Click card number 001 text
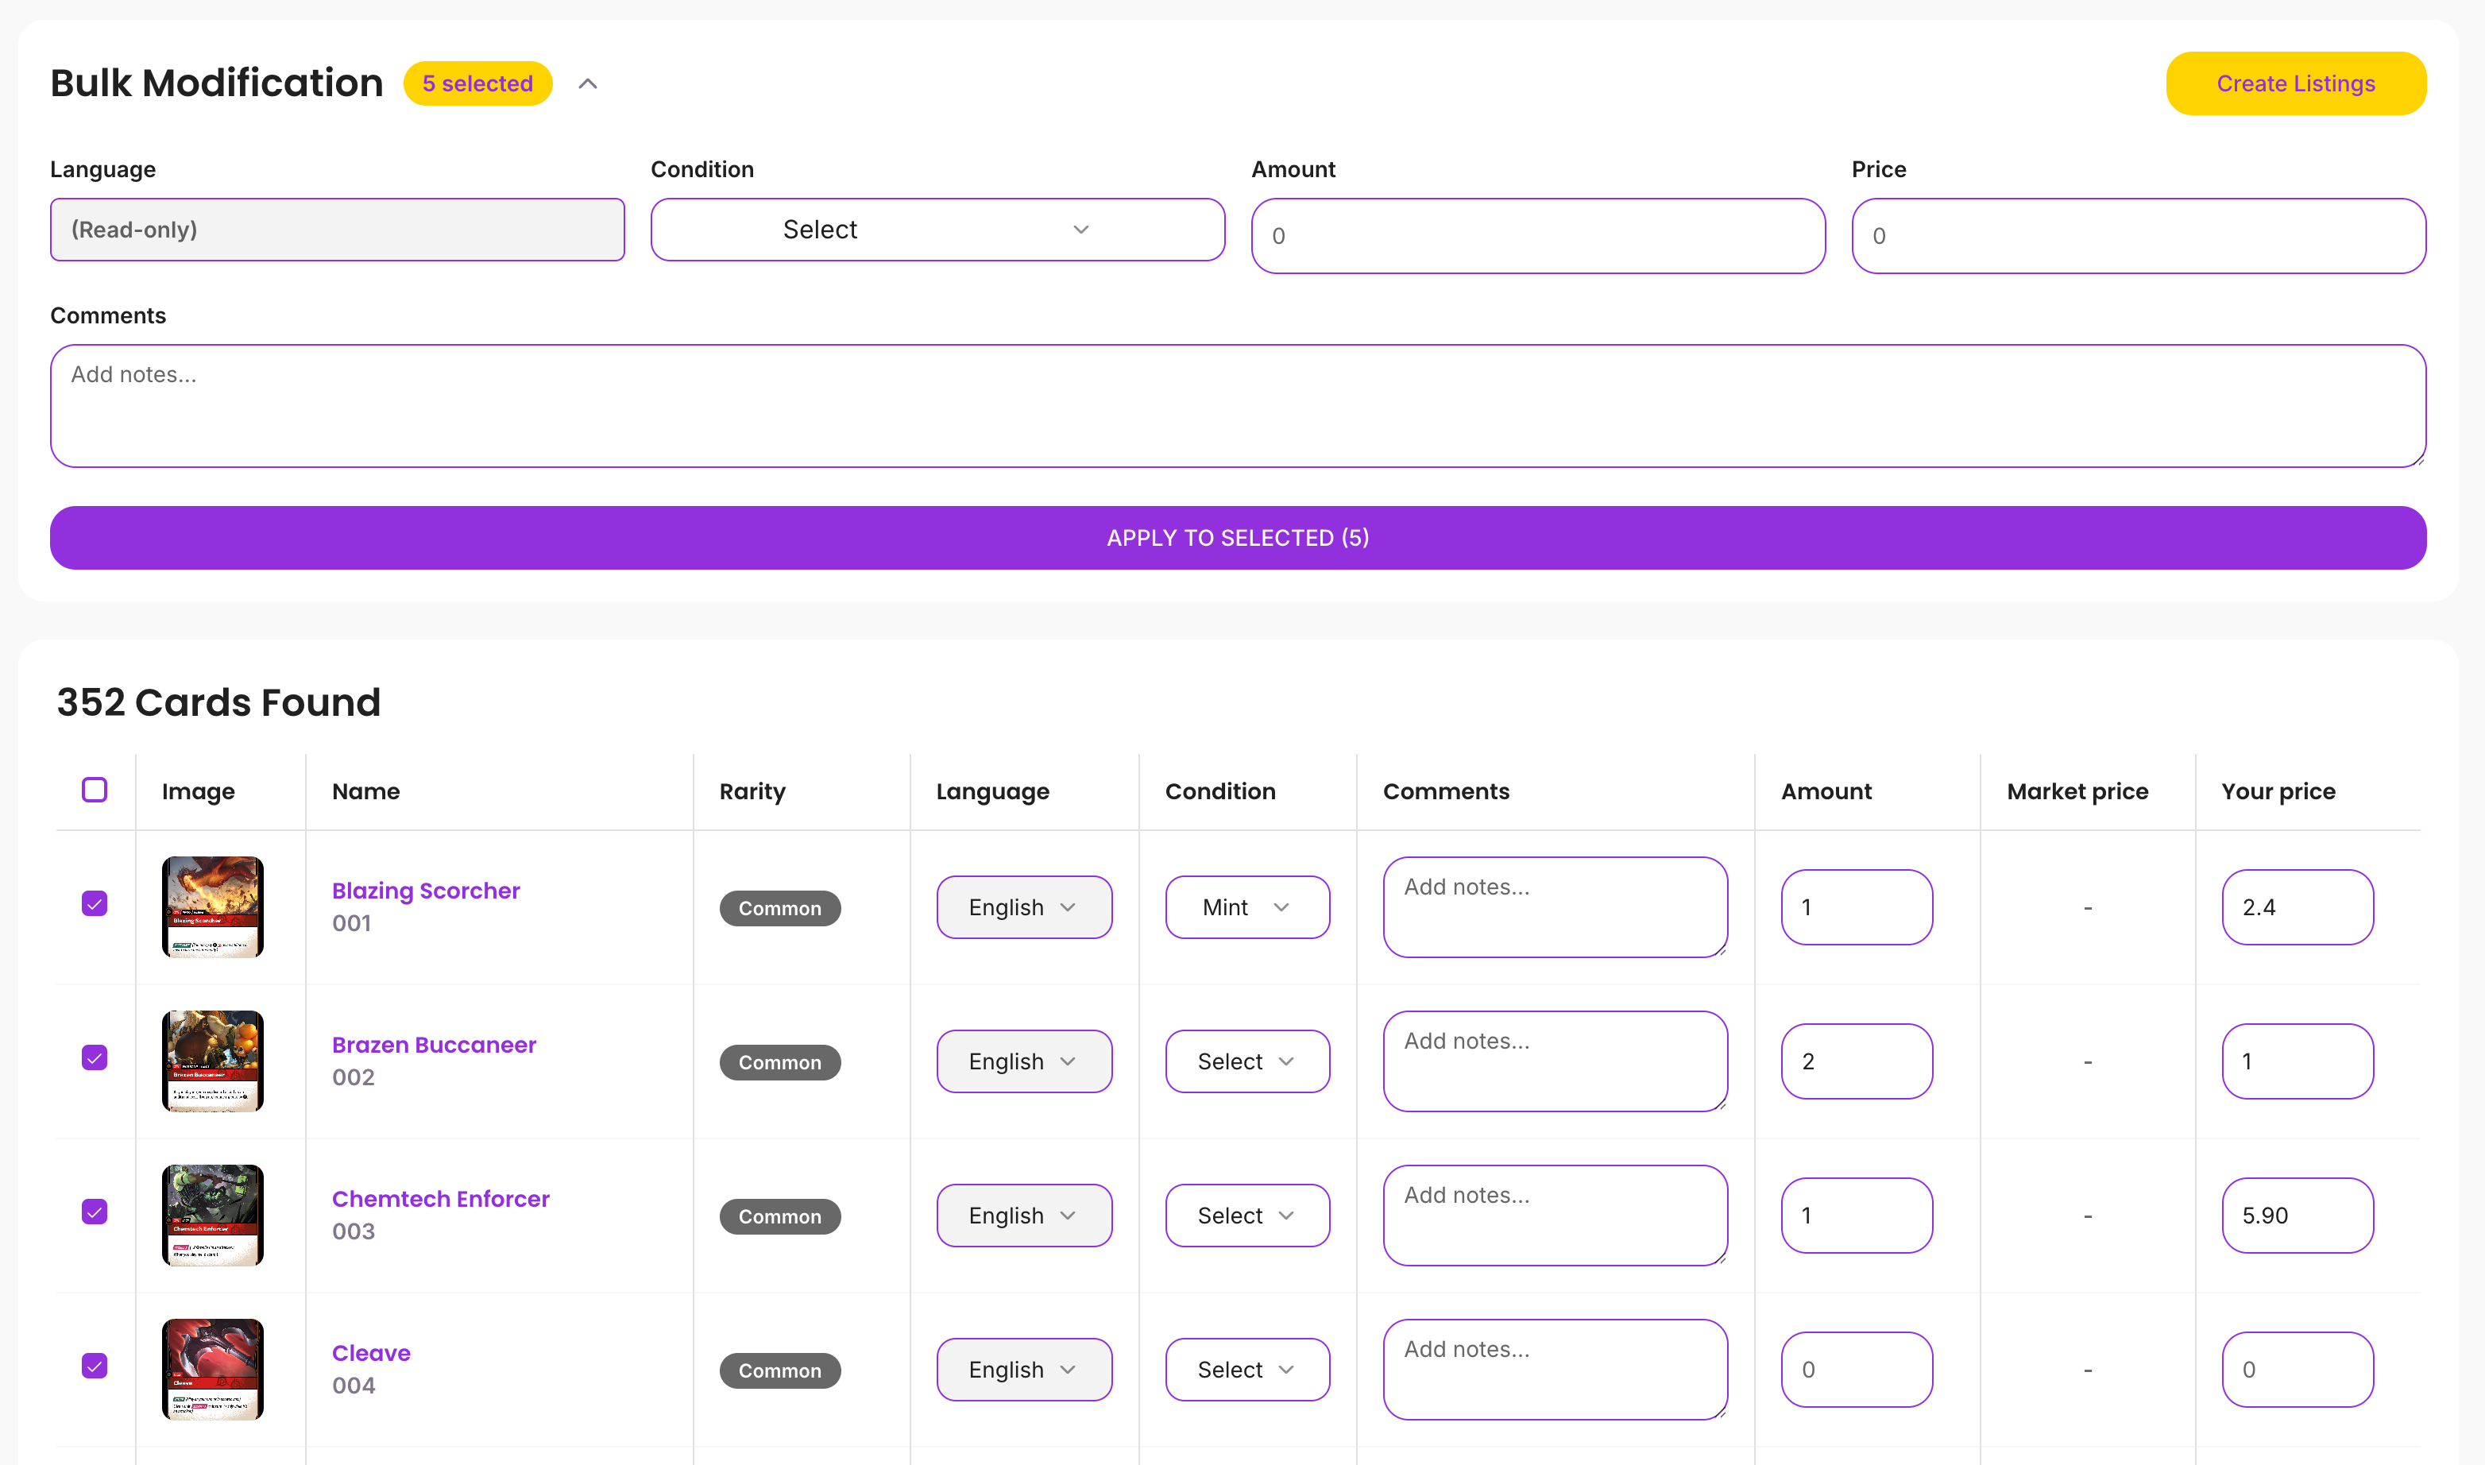This screenshot has width=2485, height=1465. pos(351,923)
